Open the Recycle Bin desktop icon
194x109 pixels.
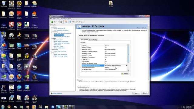click(x=4, y=4)
